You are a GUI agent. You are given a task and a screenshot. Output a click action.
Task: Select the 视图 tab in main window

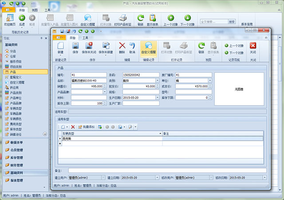35,10
